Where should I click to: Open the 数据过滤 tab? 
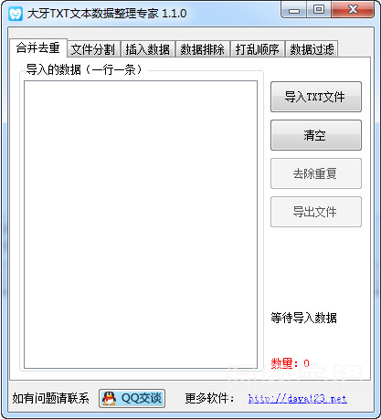[x=312, y=49]
